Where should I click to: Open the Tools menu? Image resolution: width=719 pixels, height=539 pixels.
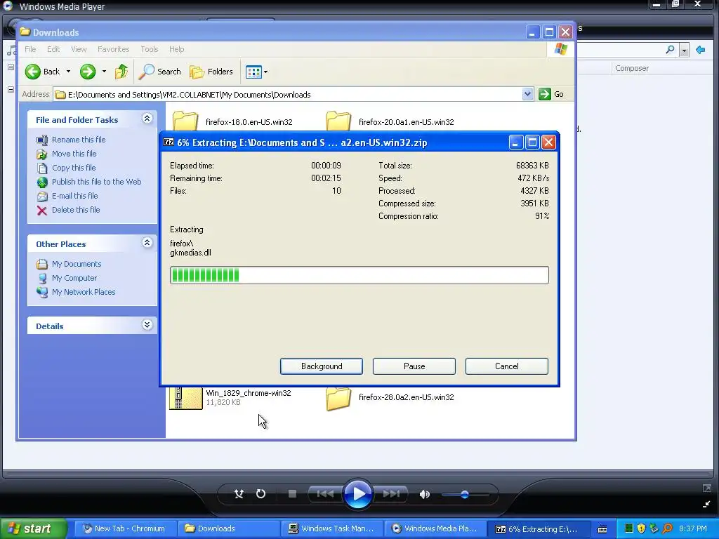[149, 49]
